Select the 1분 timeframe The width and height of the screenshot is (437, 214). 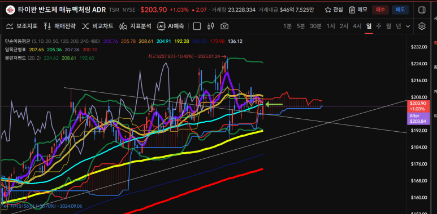pos(287,26)
